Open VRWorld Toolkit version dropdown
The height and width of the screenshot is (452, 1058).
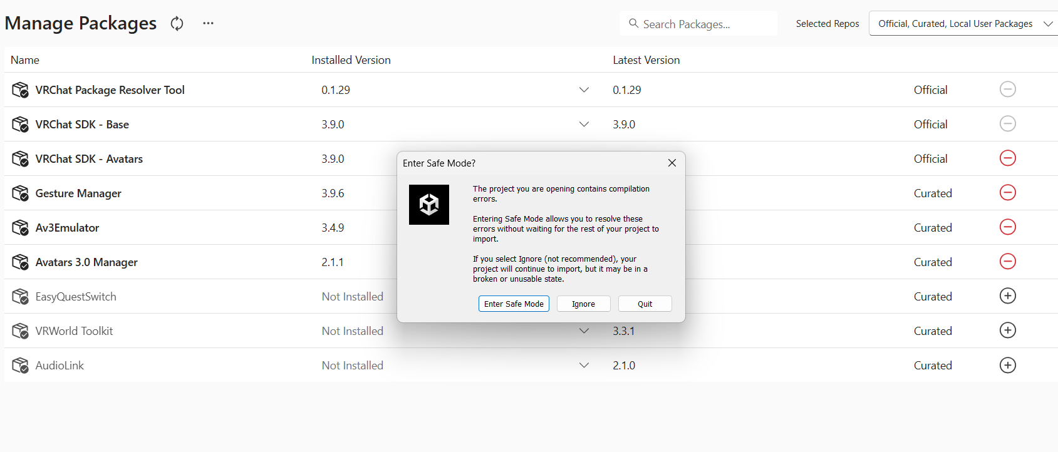tap(584, 331)
